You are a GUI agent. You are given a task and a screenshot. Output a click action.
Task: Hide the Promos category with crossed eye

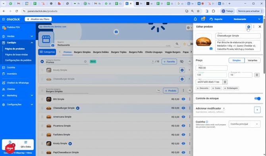click(182, 62)
